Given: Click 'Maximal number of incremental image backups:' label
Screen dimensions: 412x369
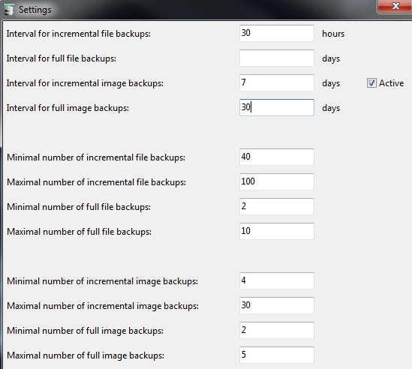Looking at the screenshot, I should click(x=103, y=306).
